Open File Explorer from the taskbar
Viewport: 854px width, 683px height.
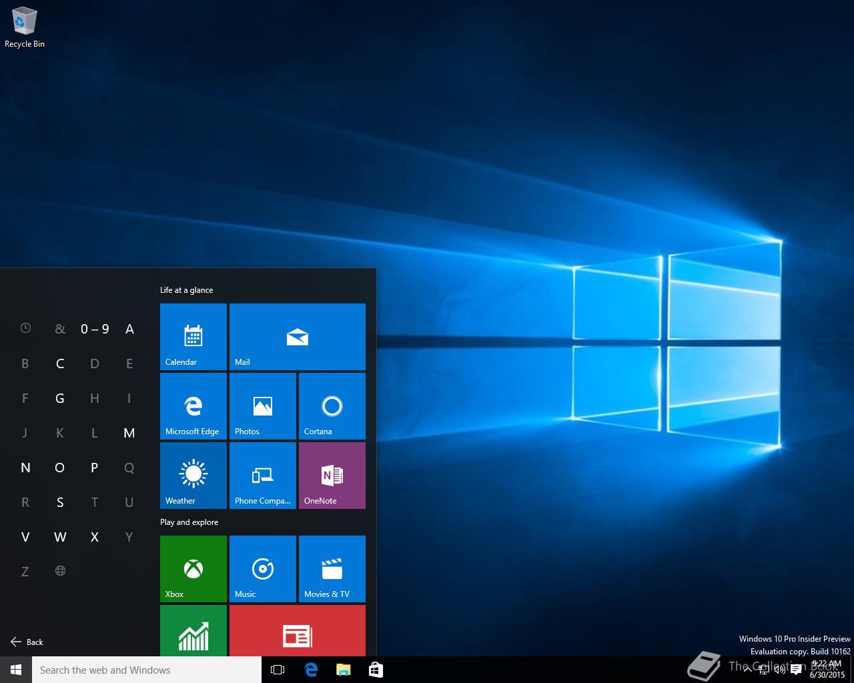point(343,670)
